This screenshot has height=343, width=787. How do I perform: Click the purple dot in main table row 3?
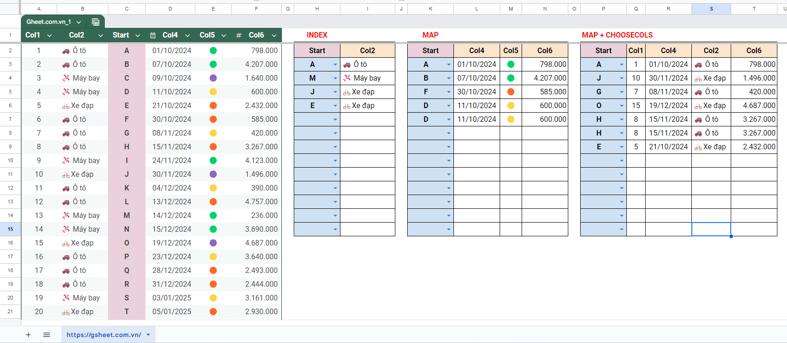[x=213, y=78]
